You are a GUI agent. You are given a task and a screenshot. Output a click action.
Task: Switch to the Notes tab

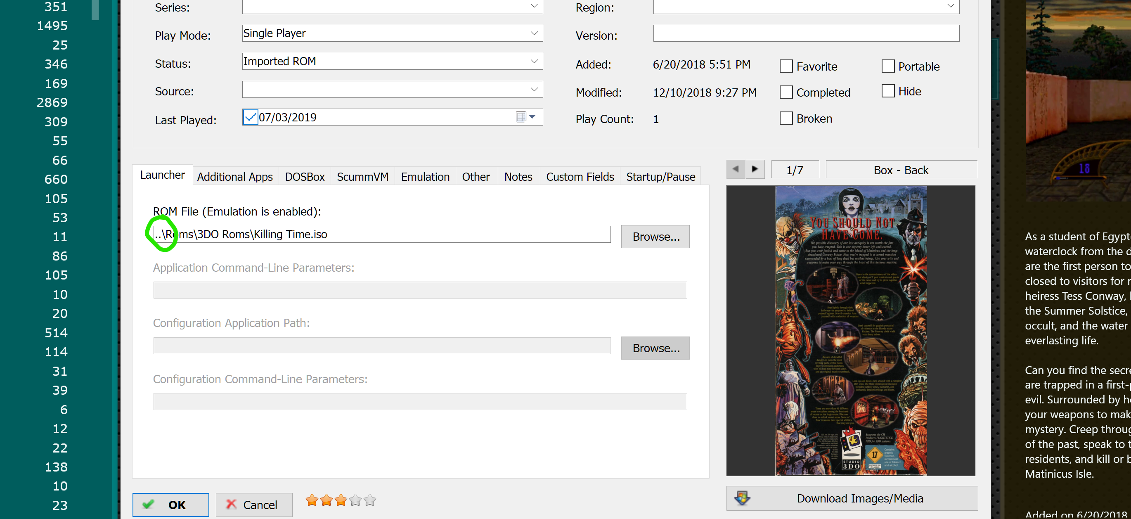click(518, 177)
